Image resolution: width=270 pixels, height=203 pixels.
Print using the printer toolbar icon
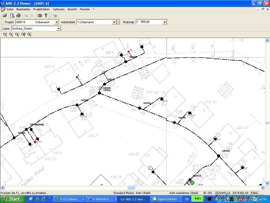[x=18, y=16]
